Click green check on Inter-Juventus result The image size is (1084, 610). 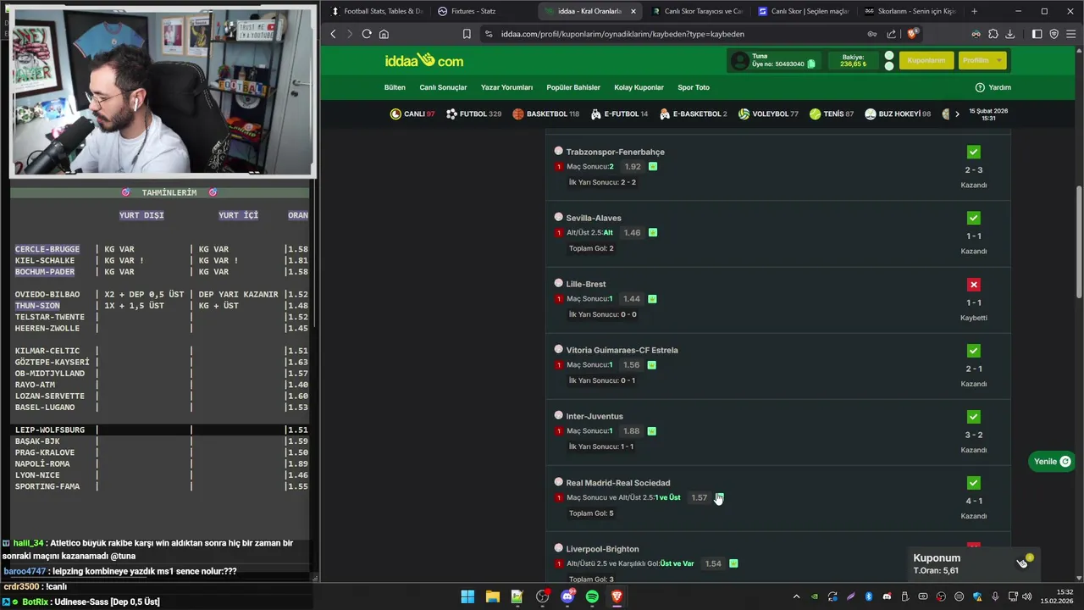[x=974, y=417]
